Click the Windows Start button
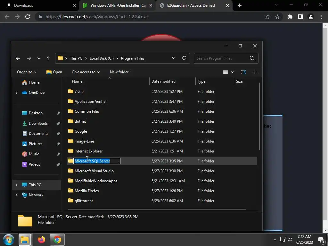The width and height of the screenshot is (328, 246). pyautogui.click(x=9, y=240)
